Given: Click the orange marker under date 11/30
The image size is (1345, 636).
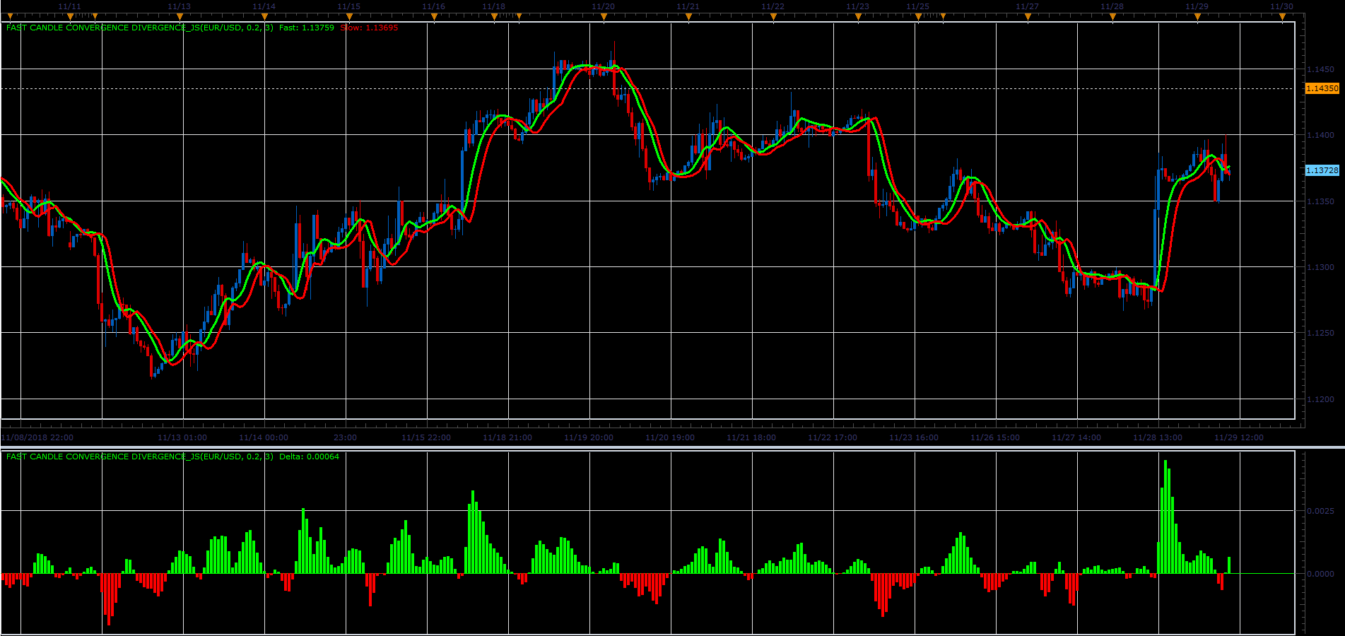Looking at the screenshot, I should (1282, 16).
